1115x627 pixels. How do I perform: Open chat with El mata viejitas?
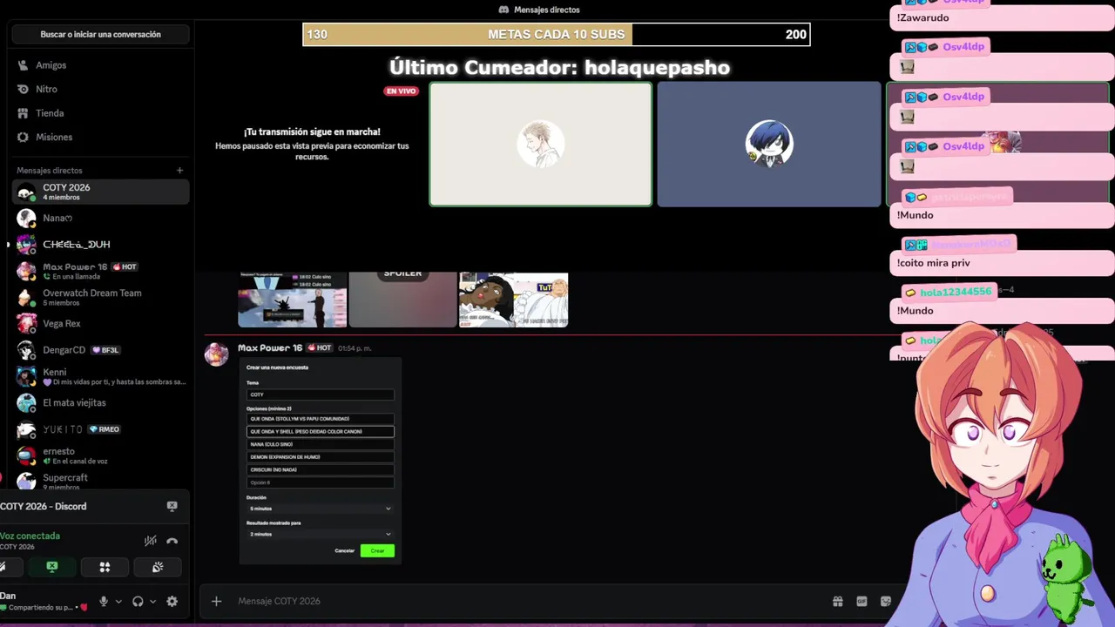100,402
